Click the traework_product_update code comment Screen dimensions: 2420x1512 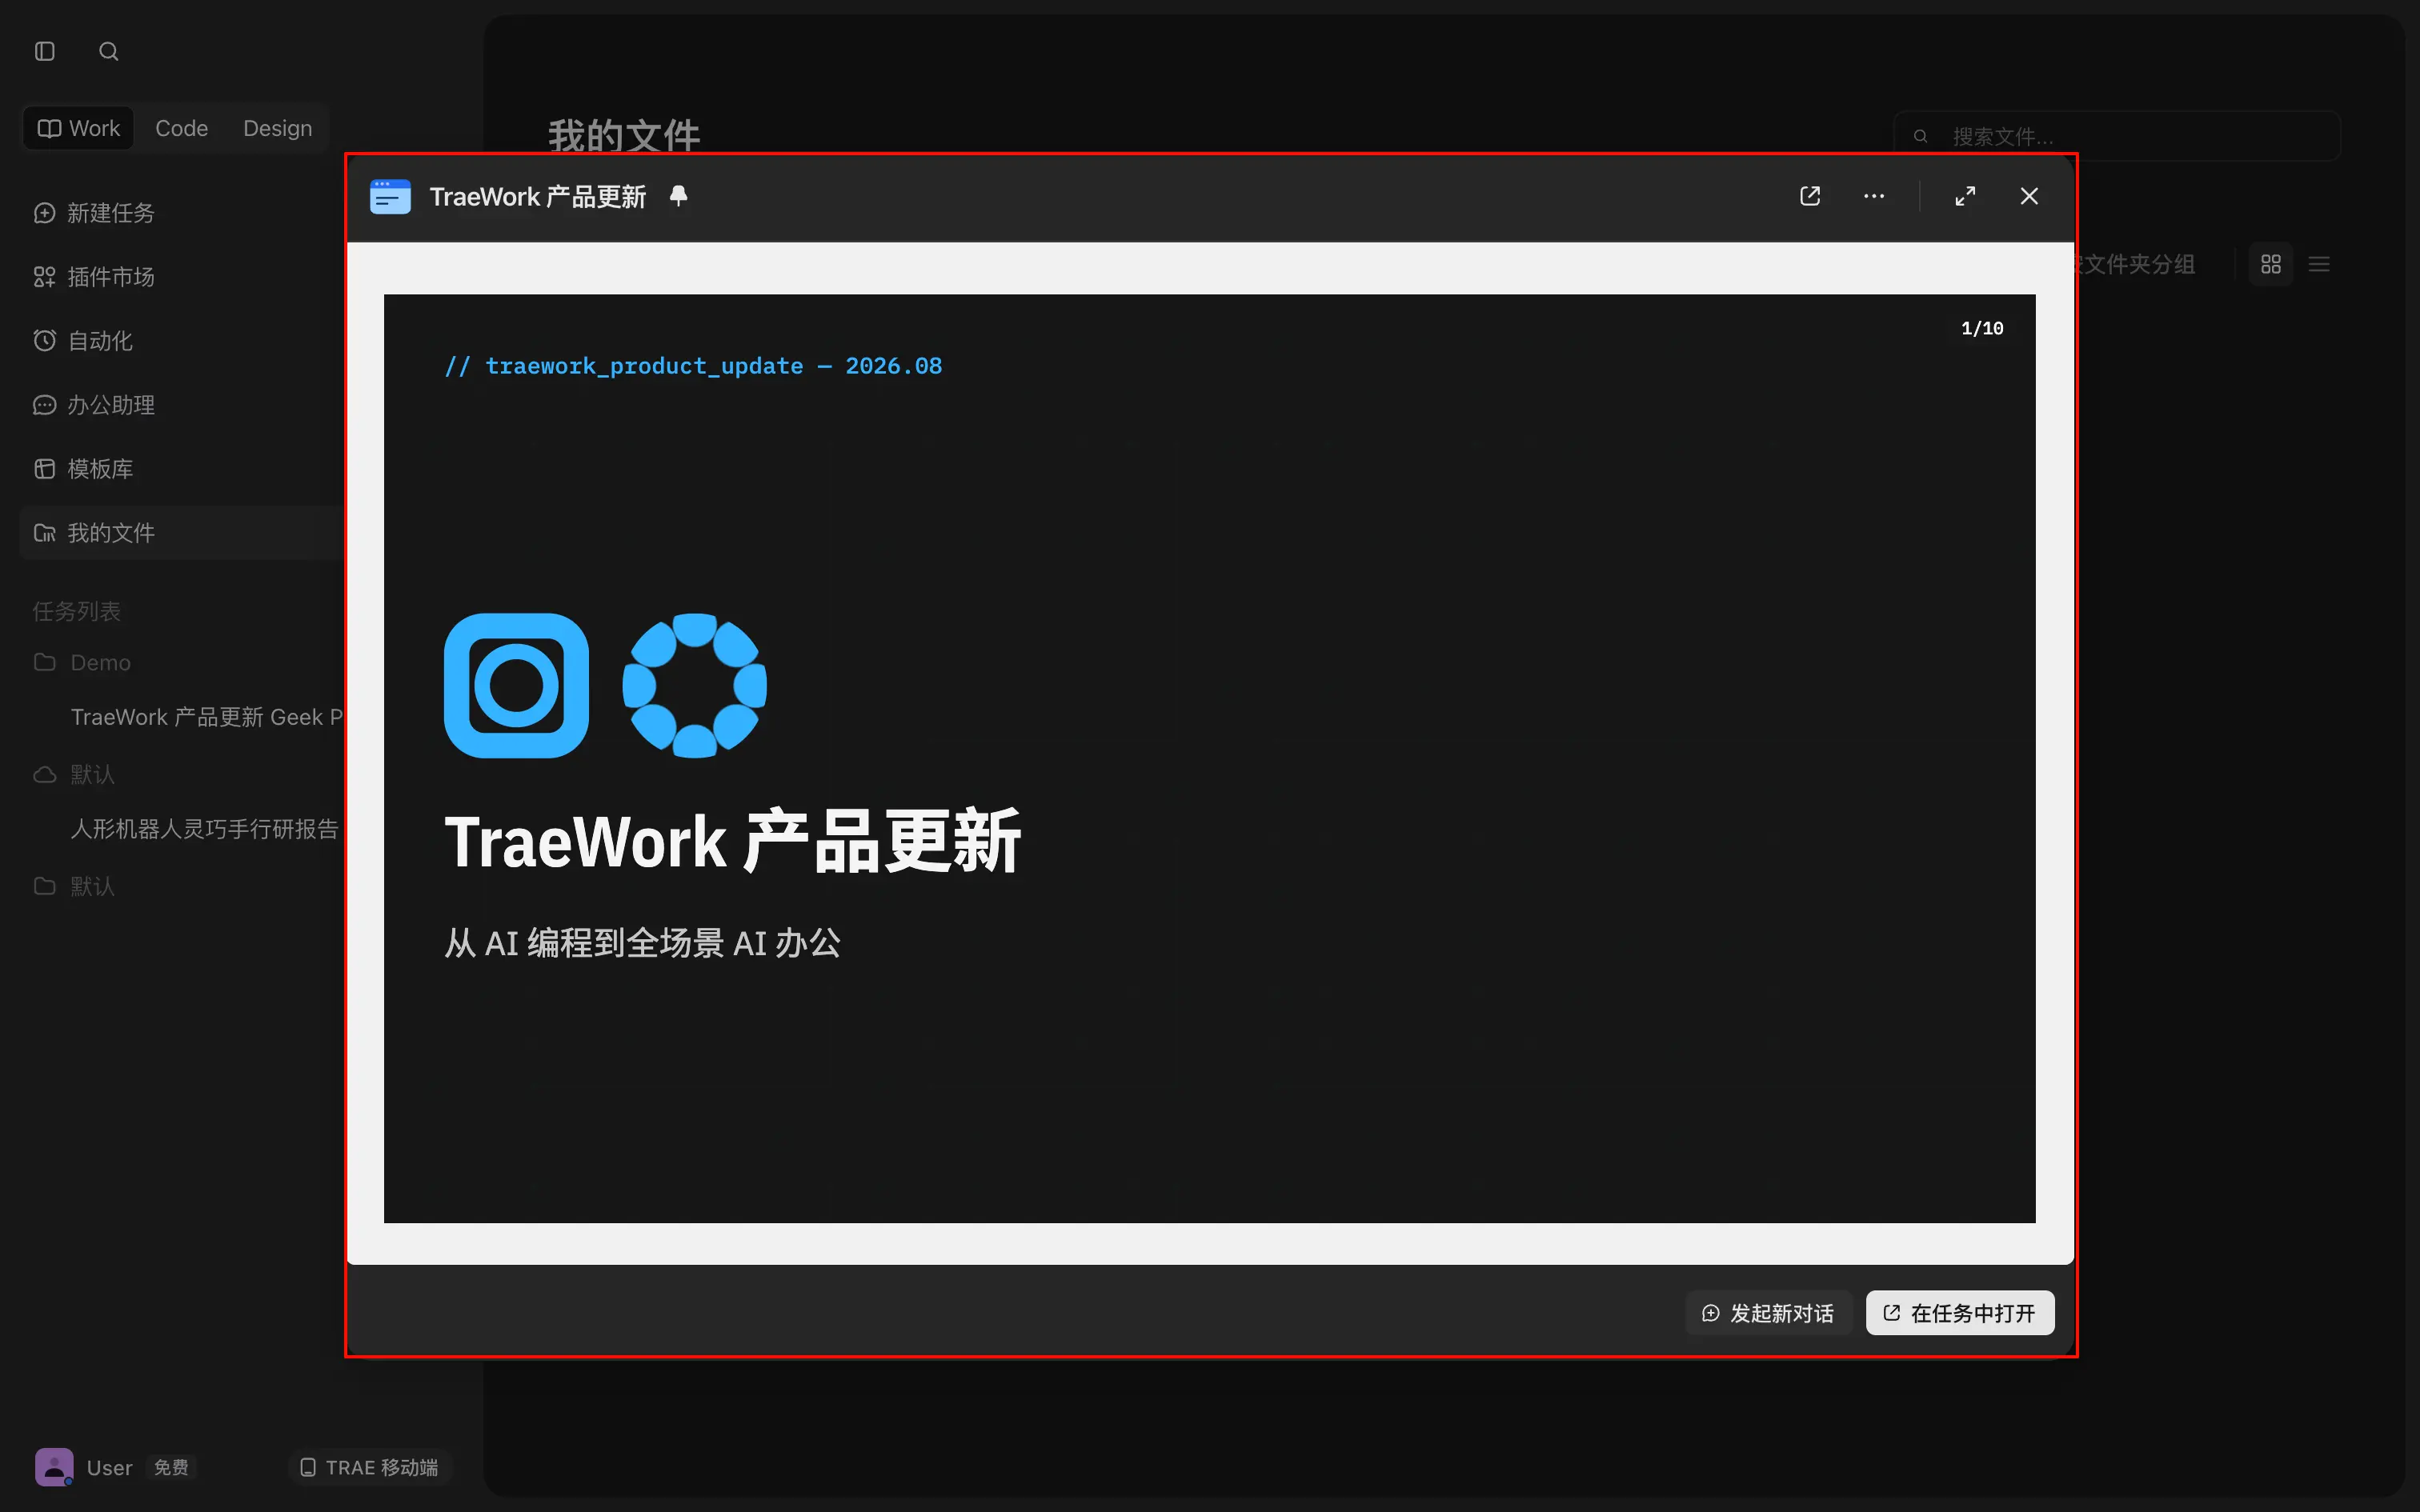coord(693,366)
